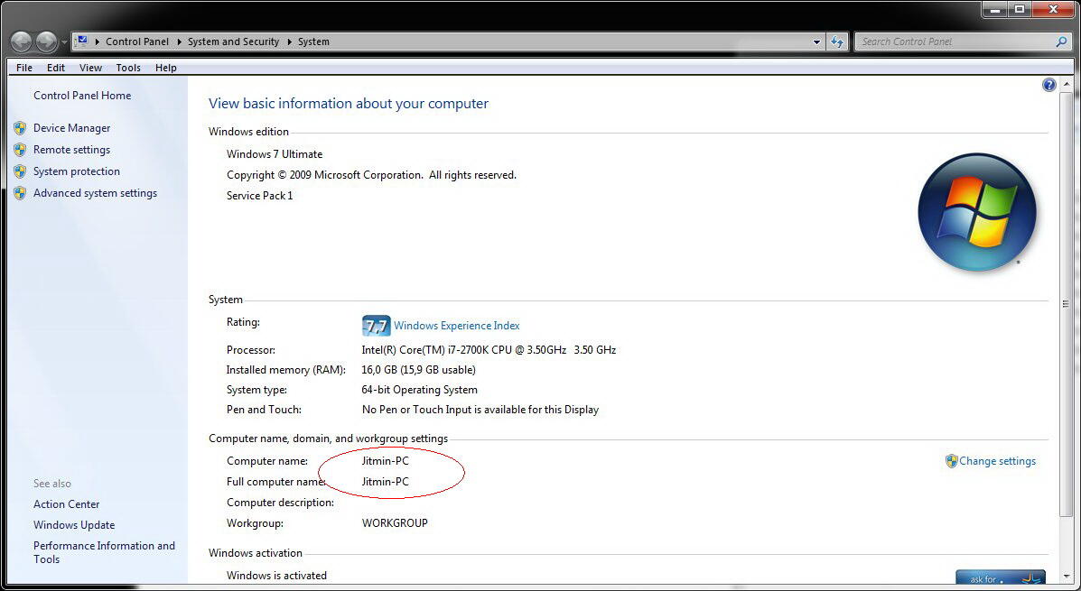Click the 'Windows is activated' text
The width and height of the screenshot is (1081, 591).
pos(276,576)
